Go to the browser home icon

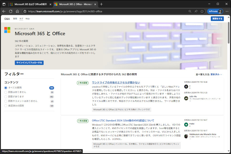[x=17, y=11]
